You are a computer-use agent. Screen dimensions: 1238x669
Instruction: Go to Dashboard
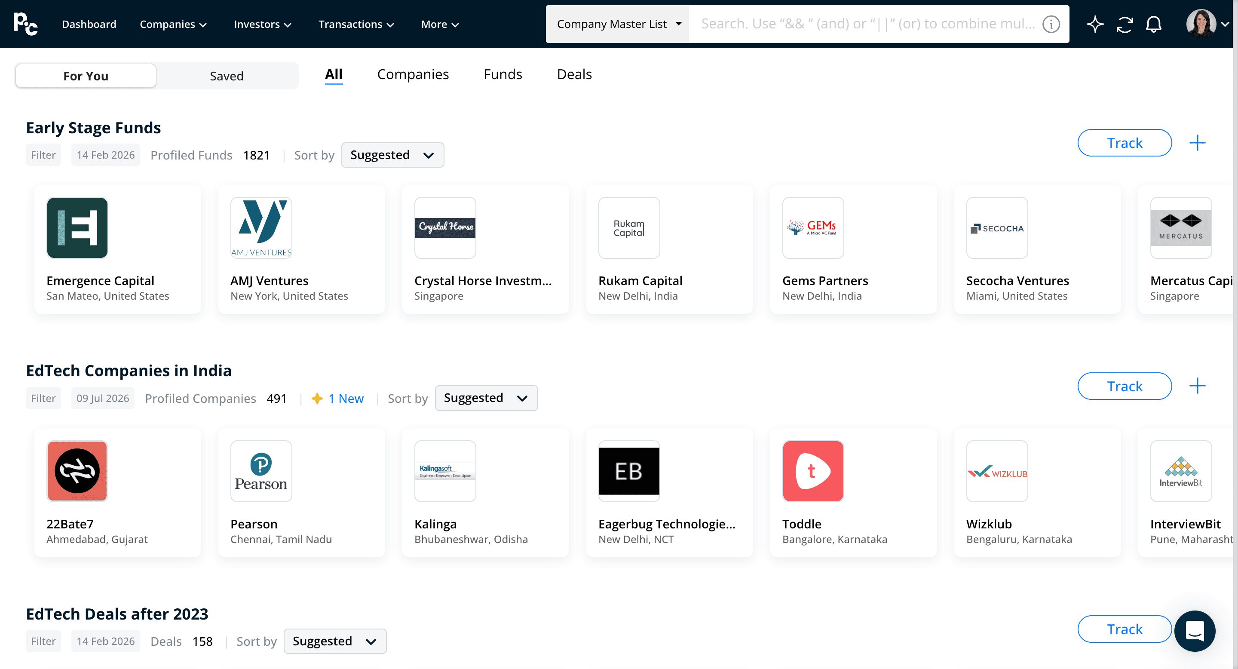point(89,24)
